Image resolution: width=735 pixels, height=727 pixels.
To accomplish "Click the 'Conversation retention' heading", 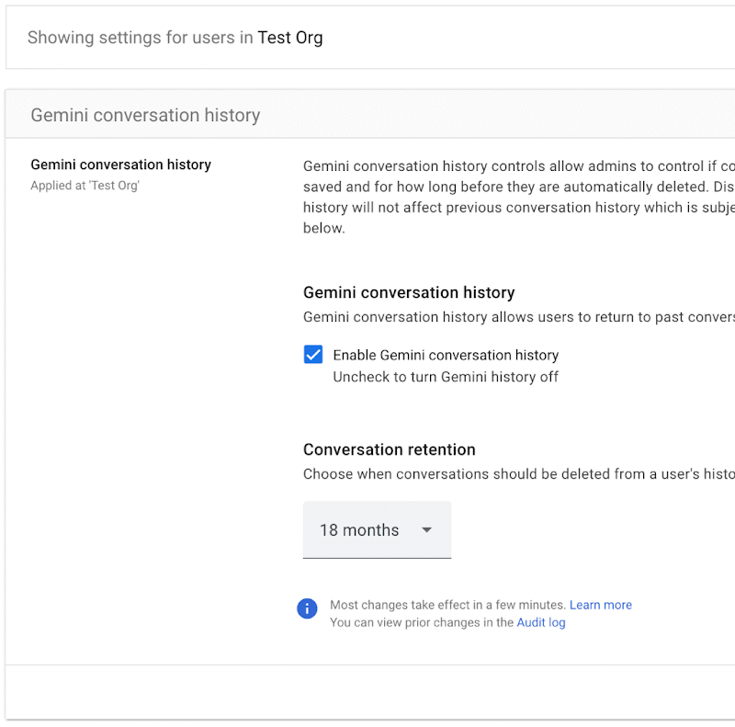I will click(389, 449).
